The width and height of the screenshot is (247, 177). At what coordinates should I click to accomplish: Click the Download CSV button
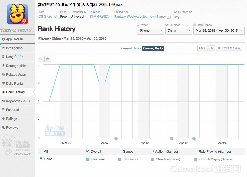tap(229, 48)
